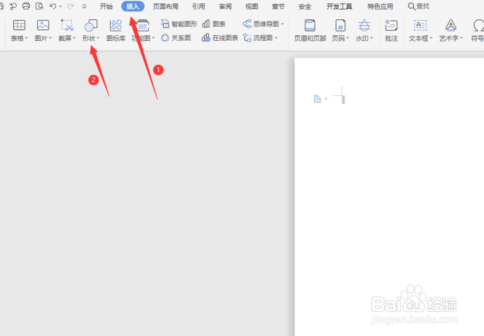484x336 pixels.
Task: Open Online Charts (在线图表)
Action: [220, 37]
